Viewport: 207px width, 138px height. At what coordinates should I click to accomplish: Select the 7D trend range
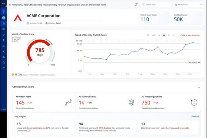pos(148,35)
